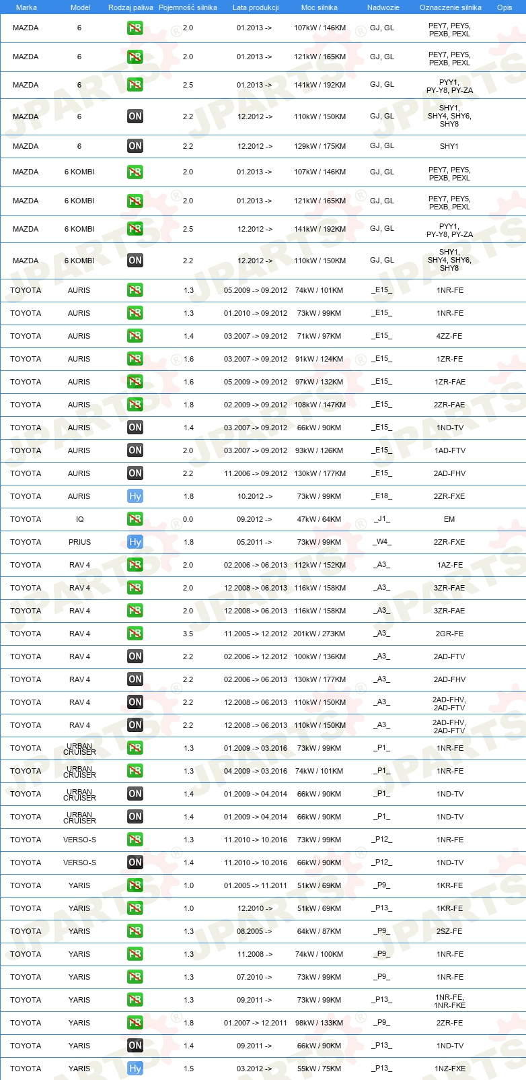Click petrol icon for RAV 4 3.5 2GR-FE row
526x1080 pixels.
pyautogui.click(x=135, y=634)
